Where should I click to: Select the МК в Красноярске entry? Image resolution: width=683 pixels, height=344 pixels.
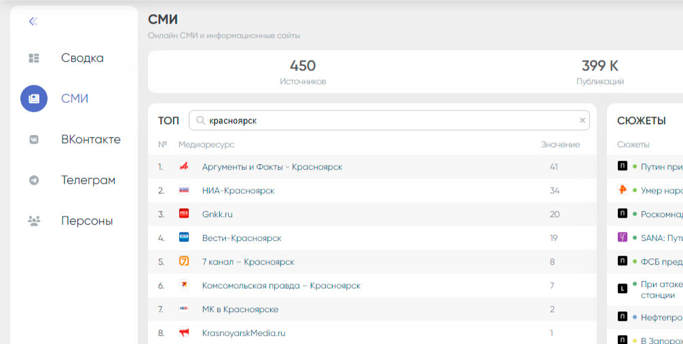(x=240, y=309)
